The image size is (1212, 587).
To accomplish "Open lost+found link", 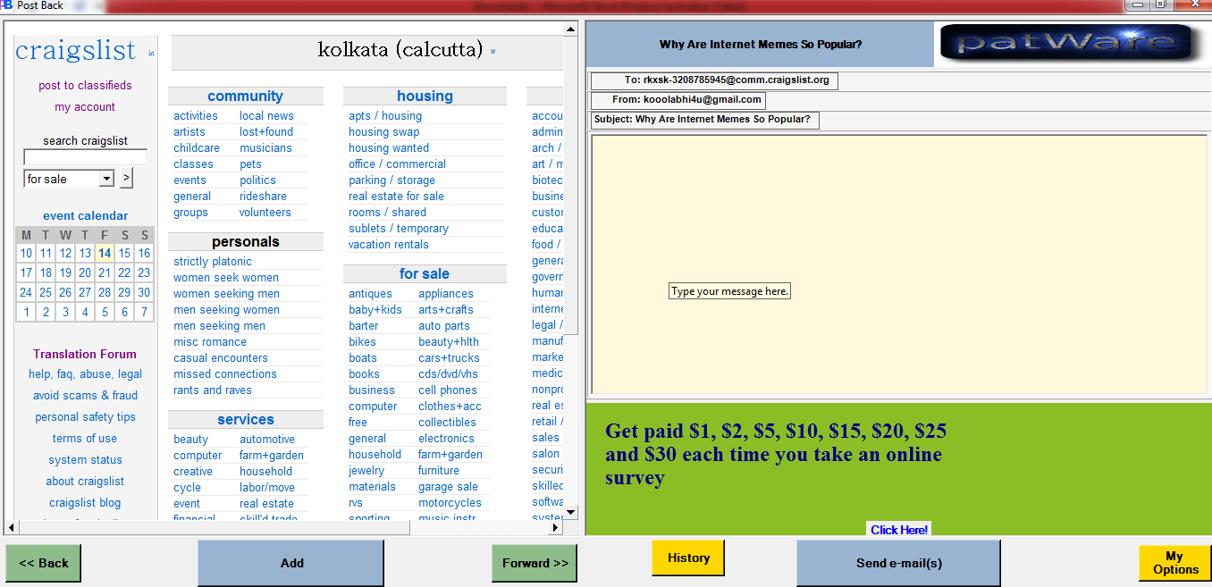I will point(266,132).
